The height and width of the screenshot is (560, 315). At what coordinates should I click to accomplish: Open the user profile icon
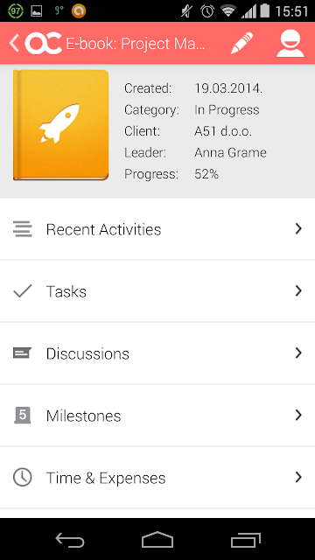click(290, 44)
